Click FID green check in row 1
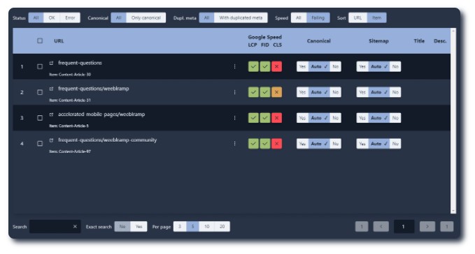Viewport: 475px width, 254px height. pos(265,66)
